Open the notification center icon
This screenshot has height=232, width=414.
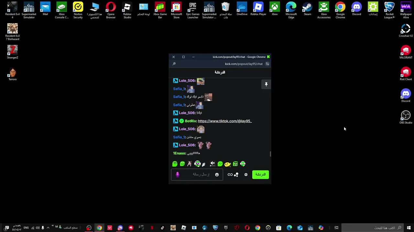7,228
